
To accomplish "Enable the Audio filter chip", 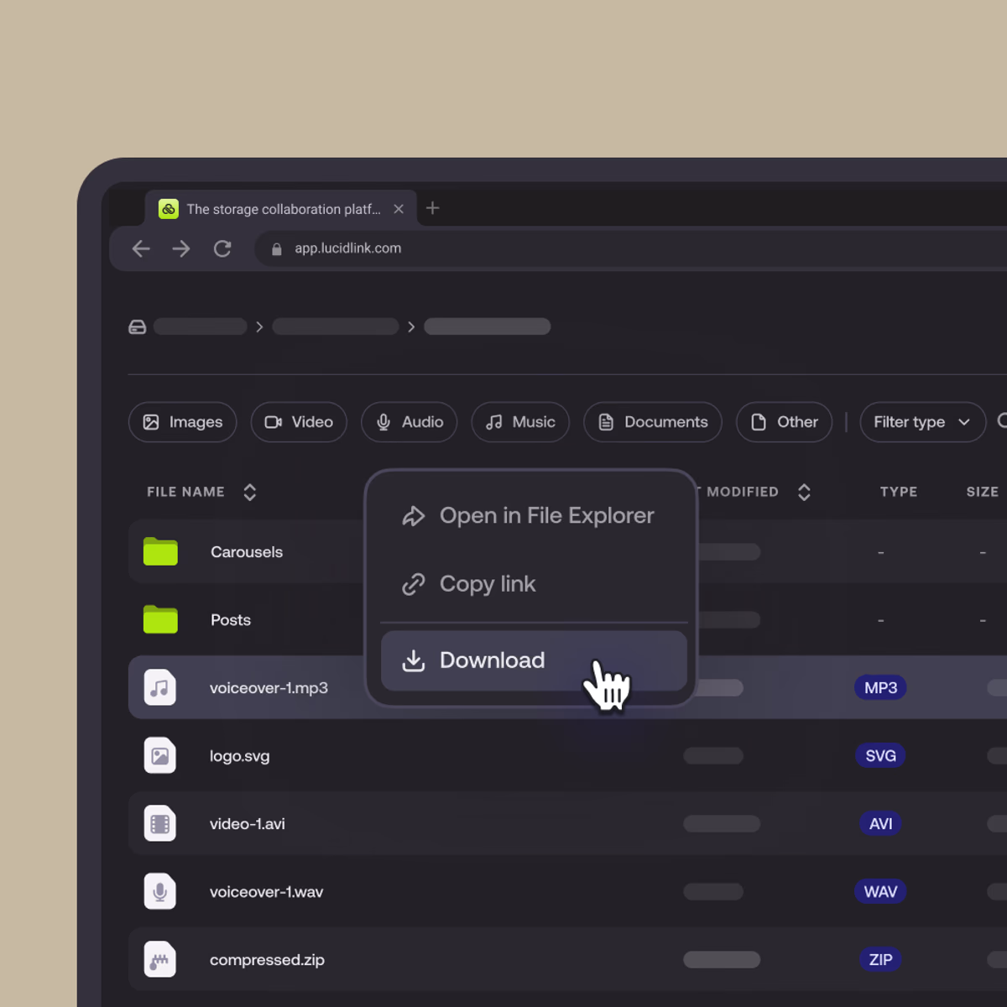I will pyautogui.click(x=410, y=422).
